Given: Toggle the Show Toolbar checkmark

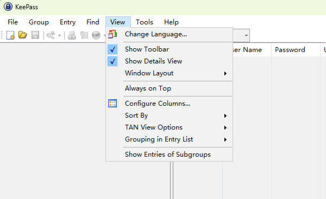Looking at the screenshot, I should (x=112, y=49).
